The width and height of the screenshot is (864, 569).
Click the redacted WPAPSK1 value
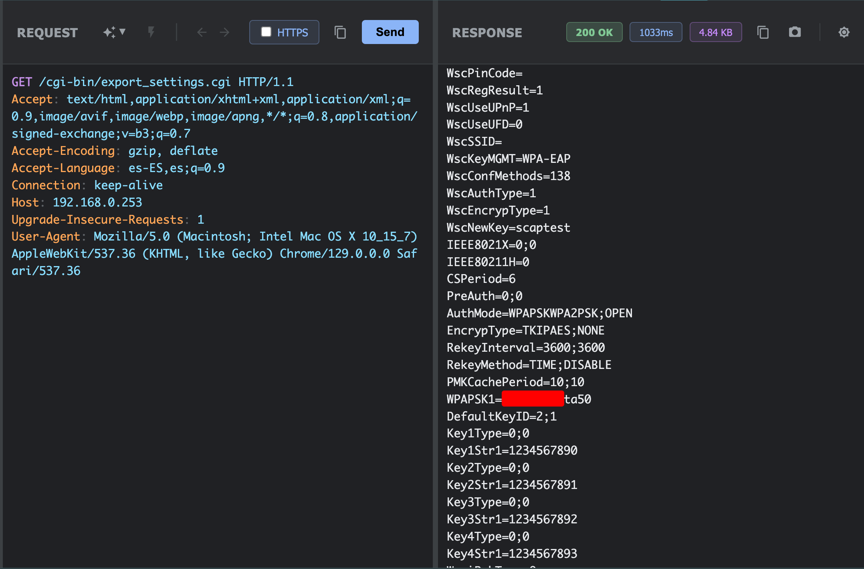pyautogui.click(x=533, y=399)
